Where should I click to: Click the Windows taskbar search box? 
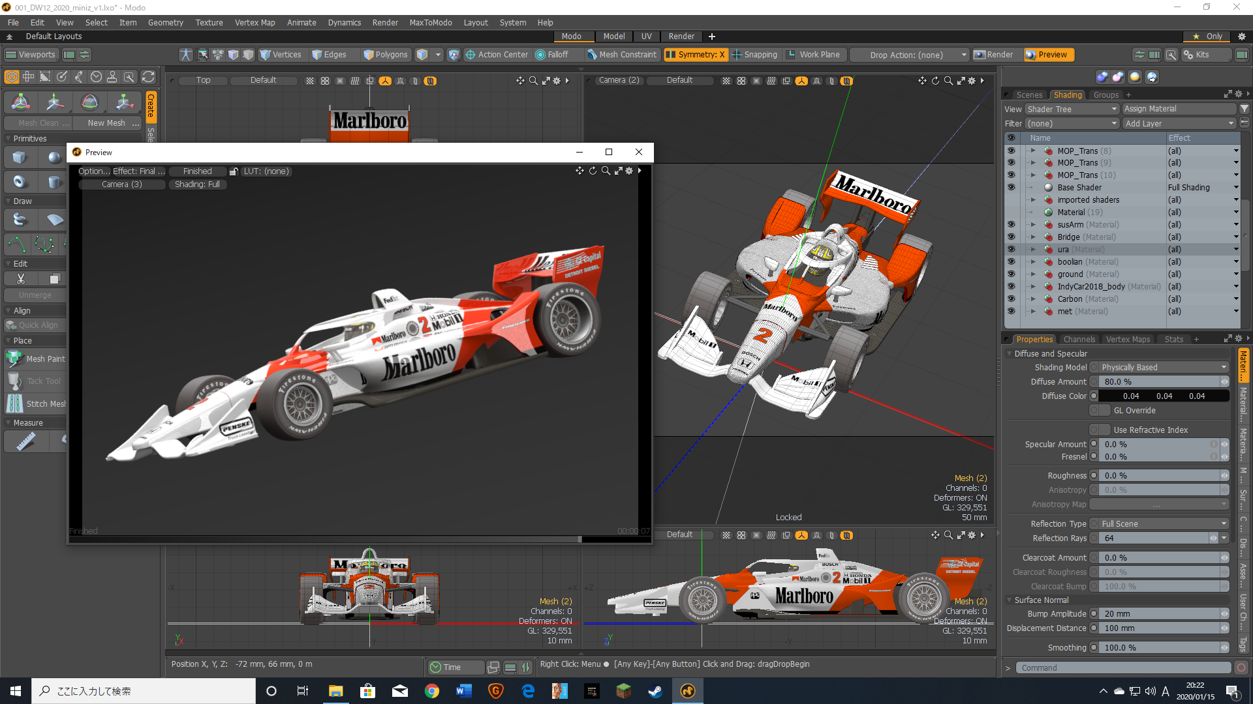click(144, 691)
